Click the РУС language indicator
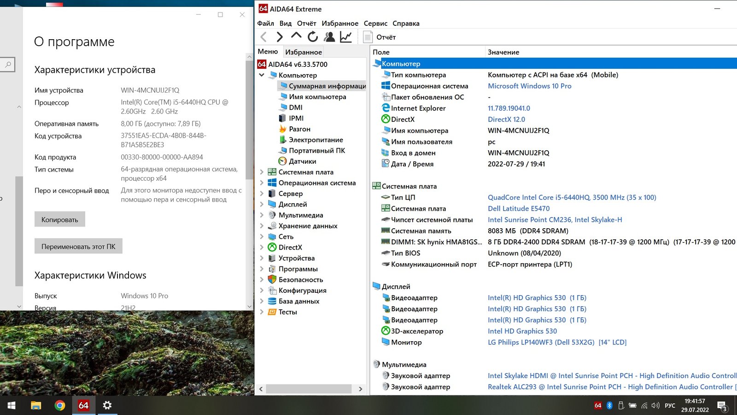The width and height of the screenshot is (737, 415). pyautogui.click(x=670, y=405)
